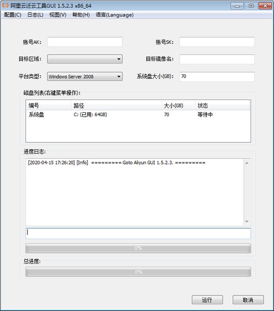The height and width of the screenshot is (311, 274).
Task: Click the 系统盘大小(GB) field containing 70
Action: 217,77
